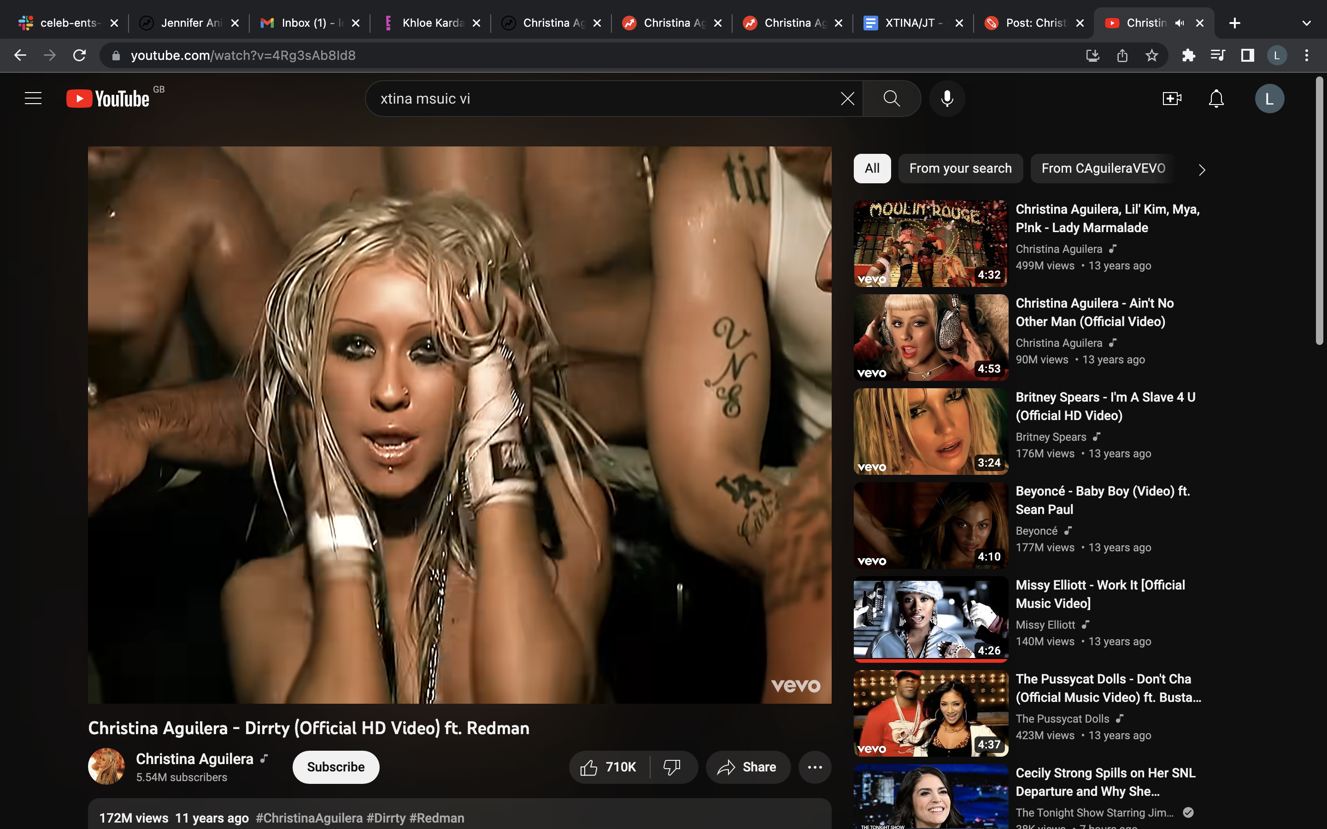This screenshot has height=829, width=1327.
Task: Switch to the Inbox Gmail tab
Action: click(304, 23)
